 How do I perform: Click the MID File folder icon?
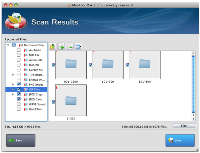coord(26,55)
